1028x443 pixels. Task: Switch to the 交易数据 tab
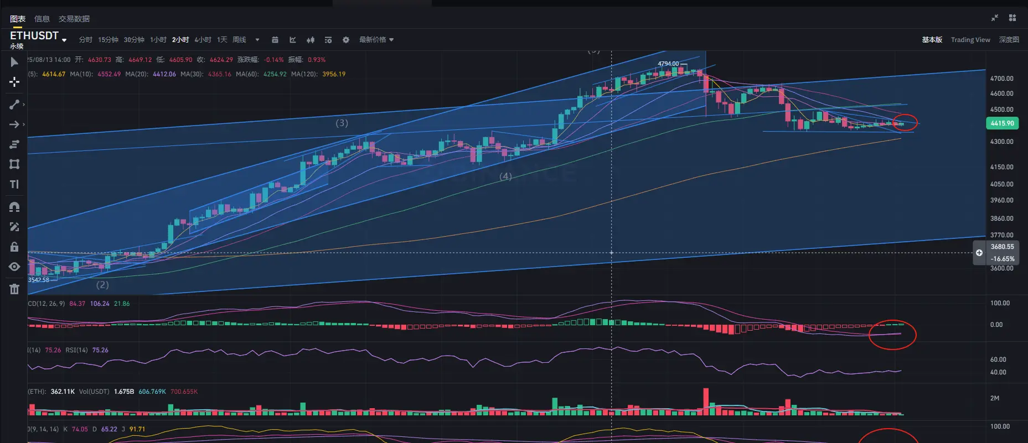[74, 19]
